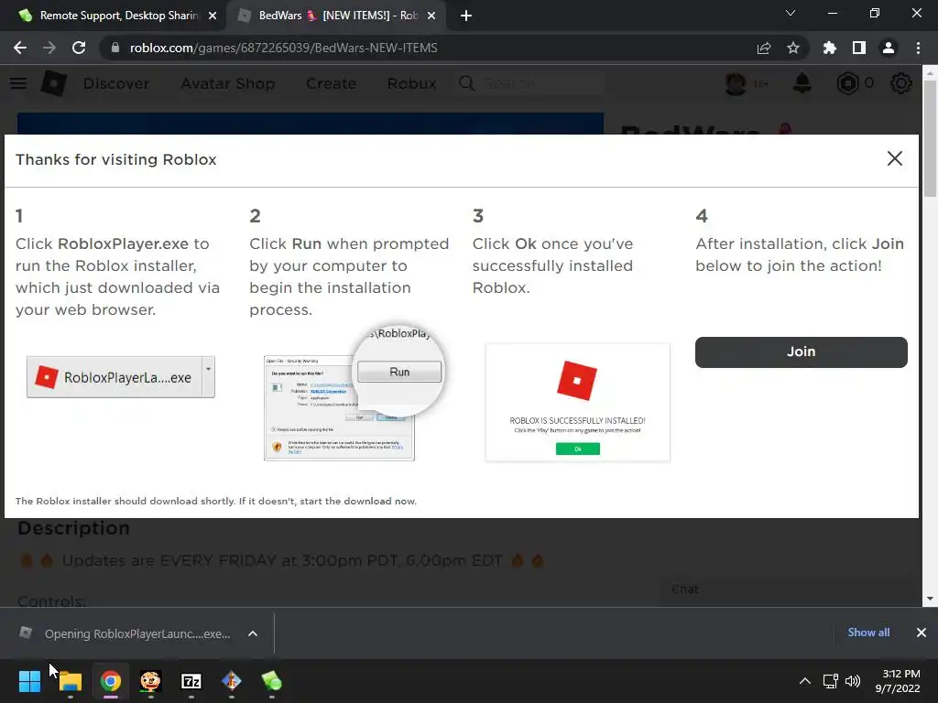Open the Avatar Shop menu item
Image resolution: width=938 pixels, height=703 pixels.
[x=228, y=83]
